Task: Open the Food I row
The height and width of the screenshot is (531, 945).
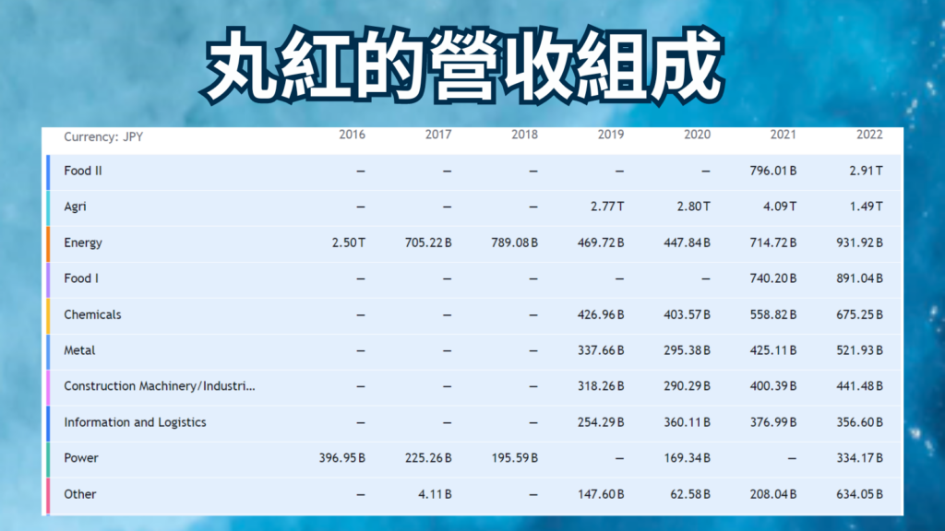Action: (x=80, y=278)
